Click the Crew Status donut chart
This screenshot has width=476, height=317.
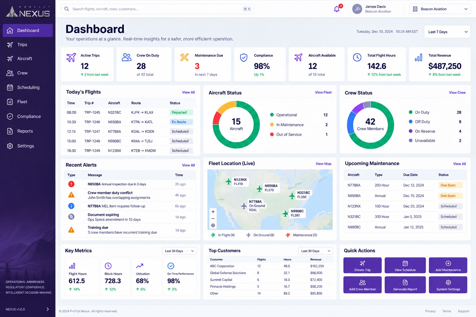click(x=370, y=125)
